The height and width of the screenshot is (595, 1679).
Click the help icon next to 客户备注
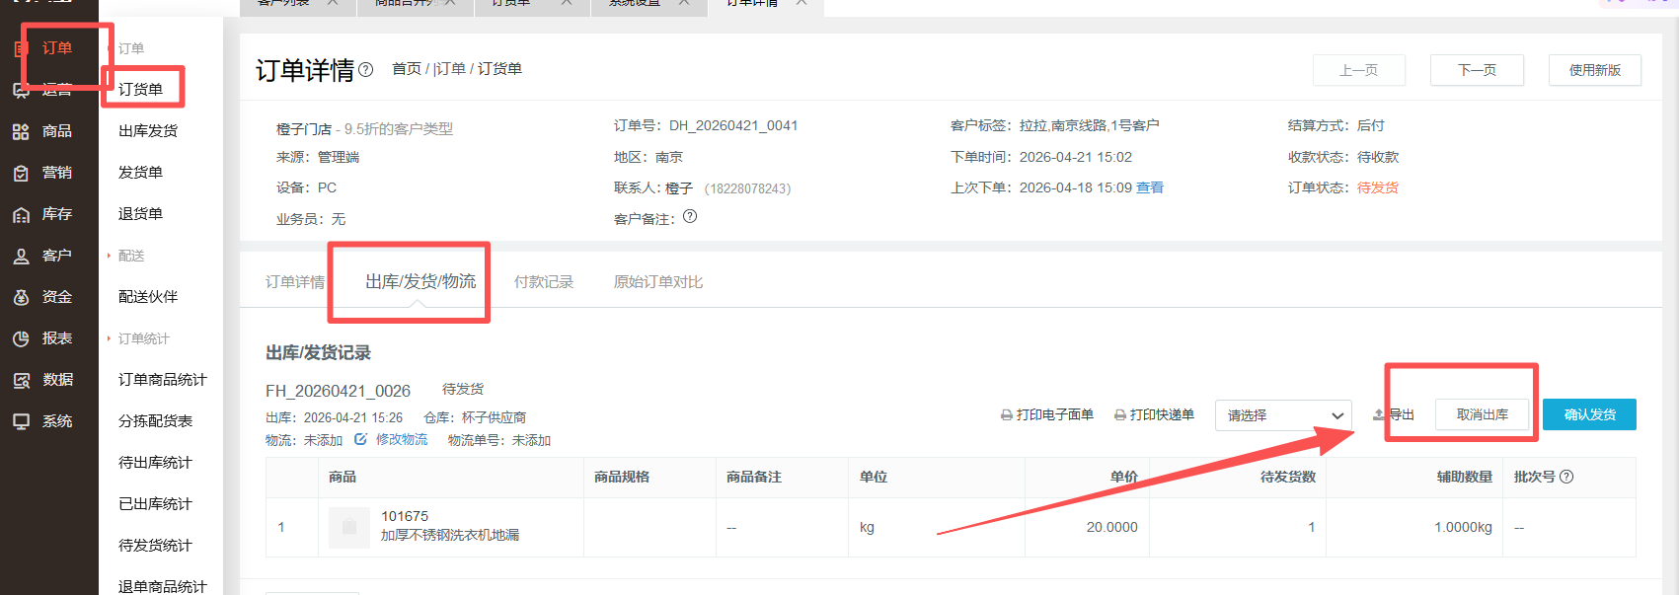pos(690,216)
